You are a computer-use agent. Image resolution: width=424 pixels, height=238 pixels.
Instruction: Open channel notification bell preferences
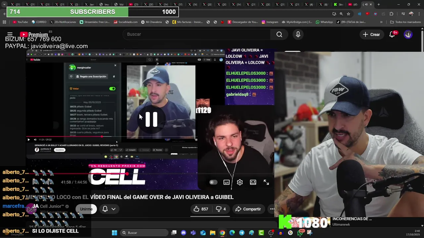point(105,209)
